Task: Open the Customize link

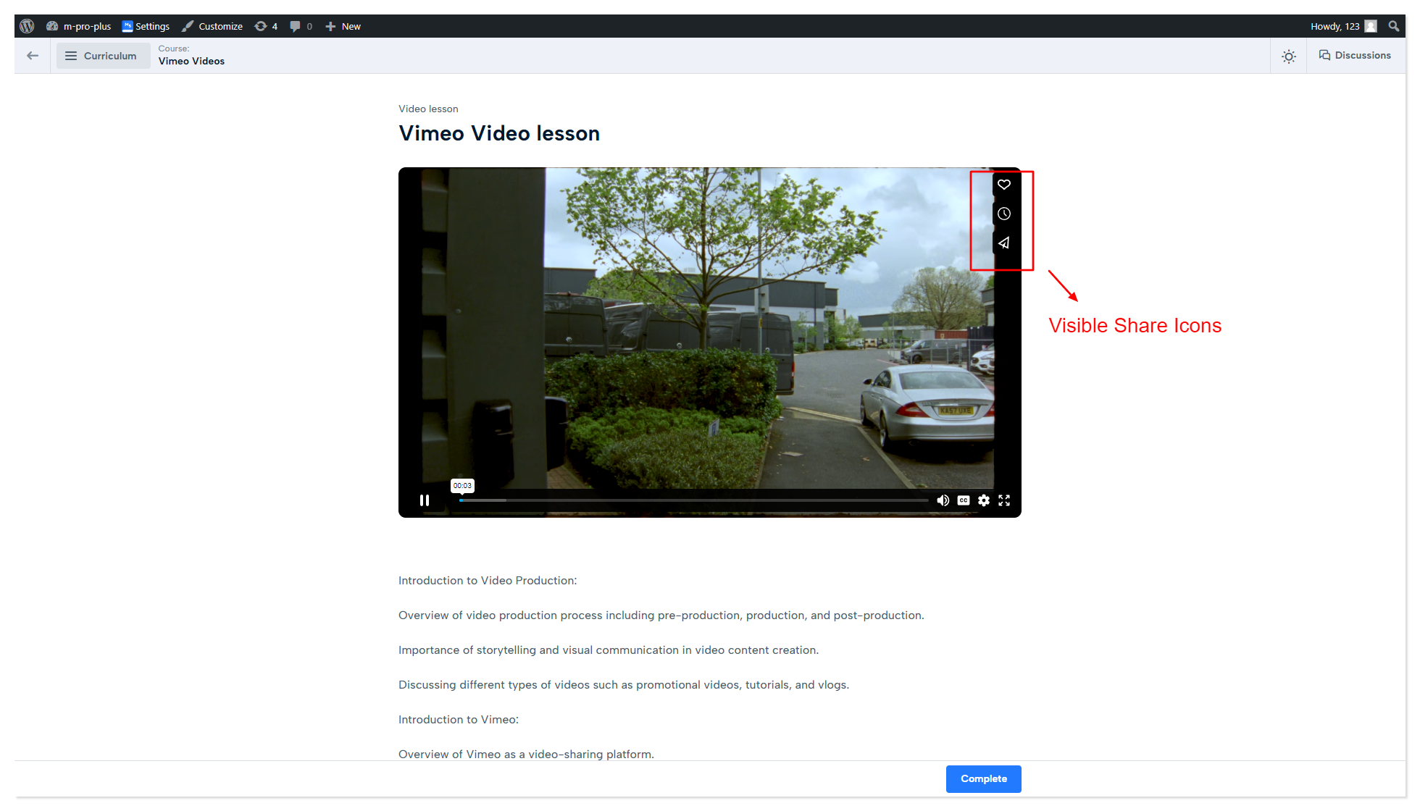Action: click(x=212, y=26)
